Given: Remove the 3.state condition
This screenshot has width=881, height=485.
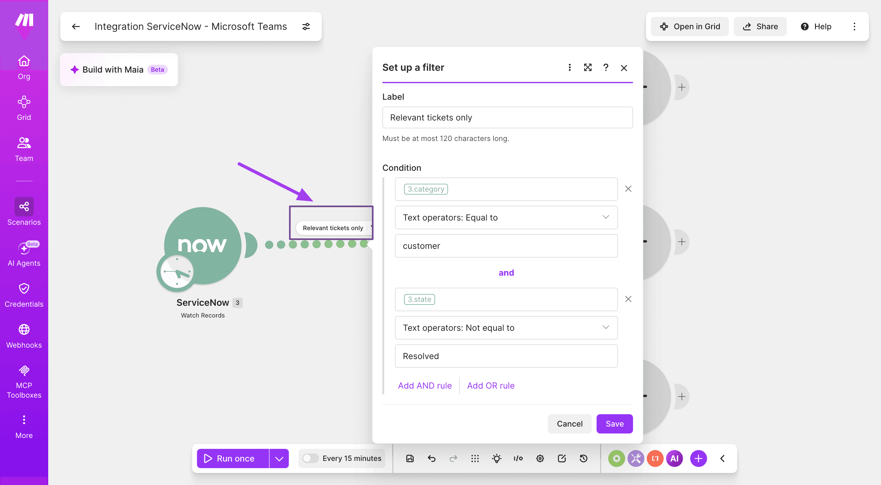Looking at the screenshot, I should [628, 299].
